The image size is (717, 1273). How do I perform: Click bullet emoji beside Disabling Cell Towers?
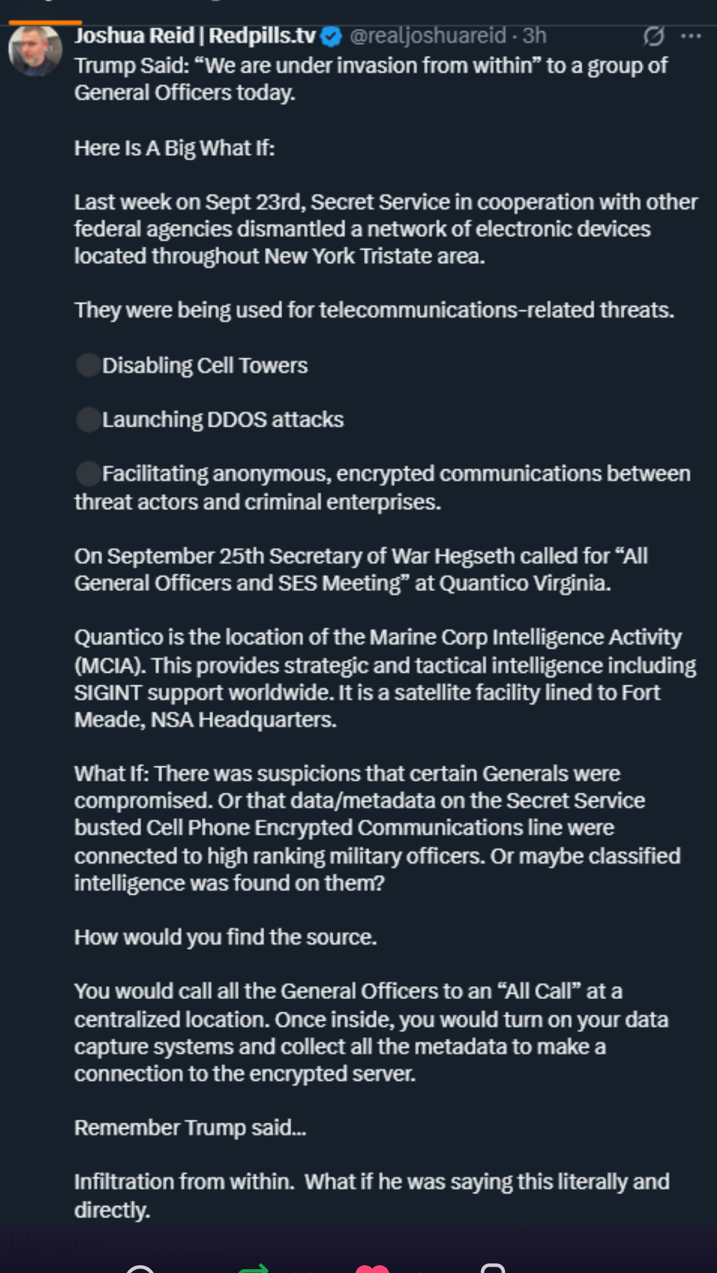coord(88,365)
